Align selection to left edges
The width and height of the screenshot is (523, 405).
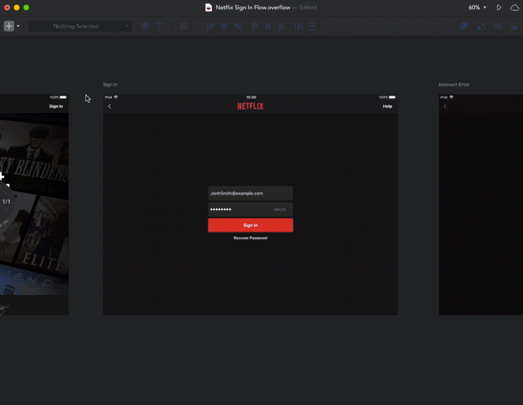(x=210, y=26)
